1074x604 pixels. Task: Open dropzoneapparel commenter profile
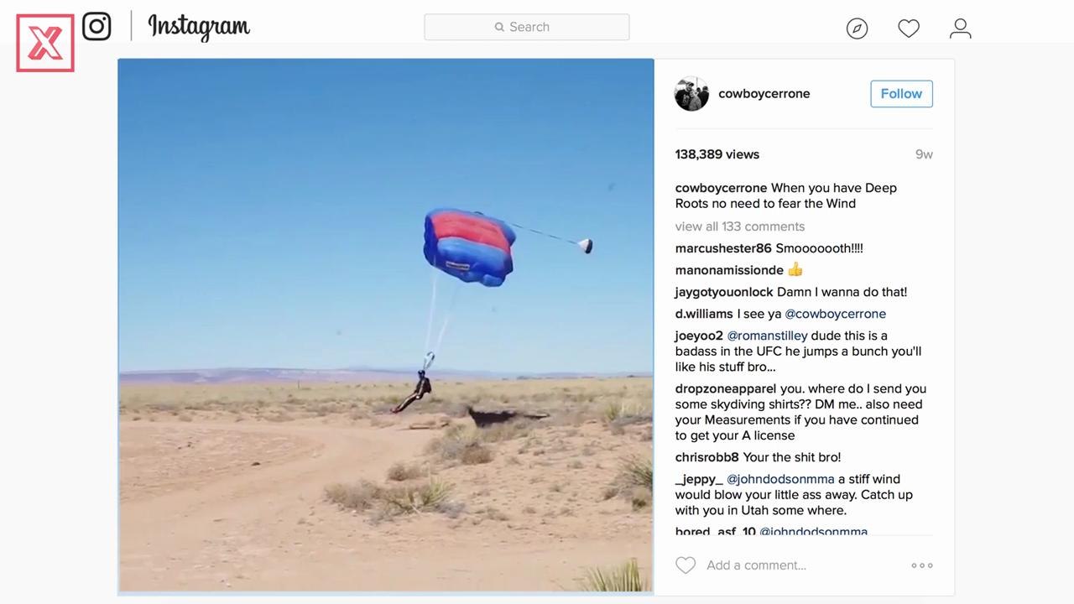click(726, 389)
